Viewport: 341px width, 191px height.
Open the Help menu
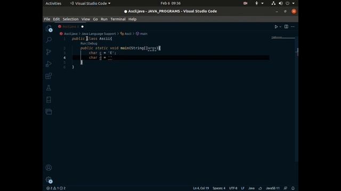pos(133,19)
